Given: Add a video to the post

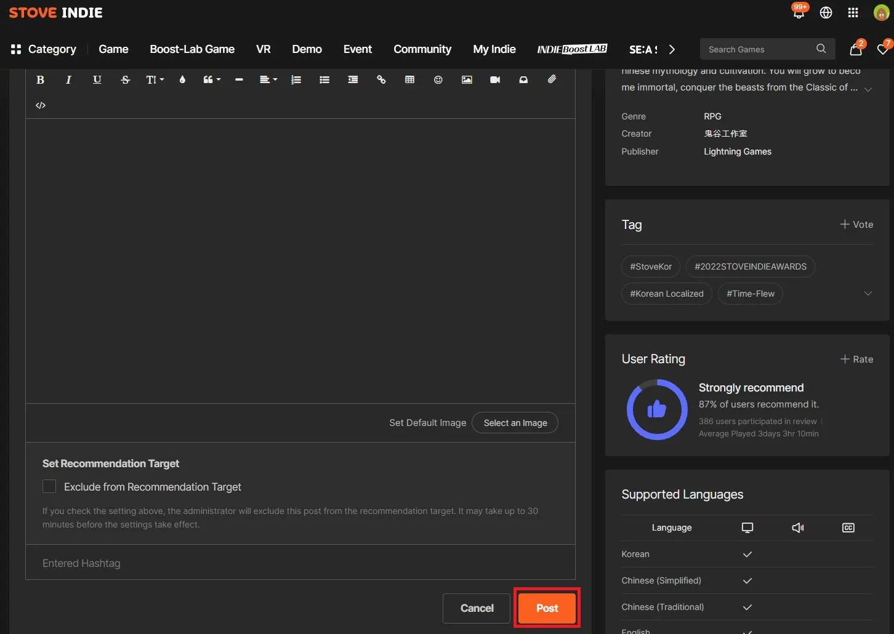Looking at the screenshot, I should pos(495,79).
